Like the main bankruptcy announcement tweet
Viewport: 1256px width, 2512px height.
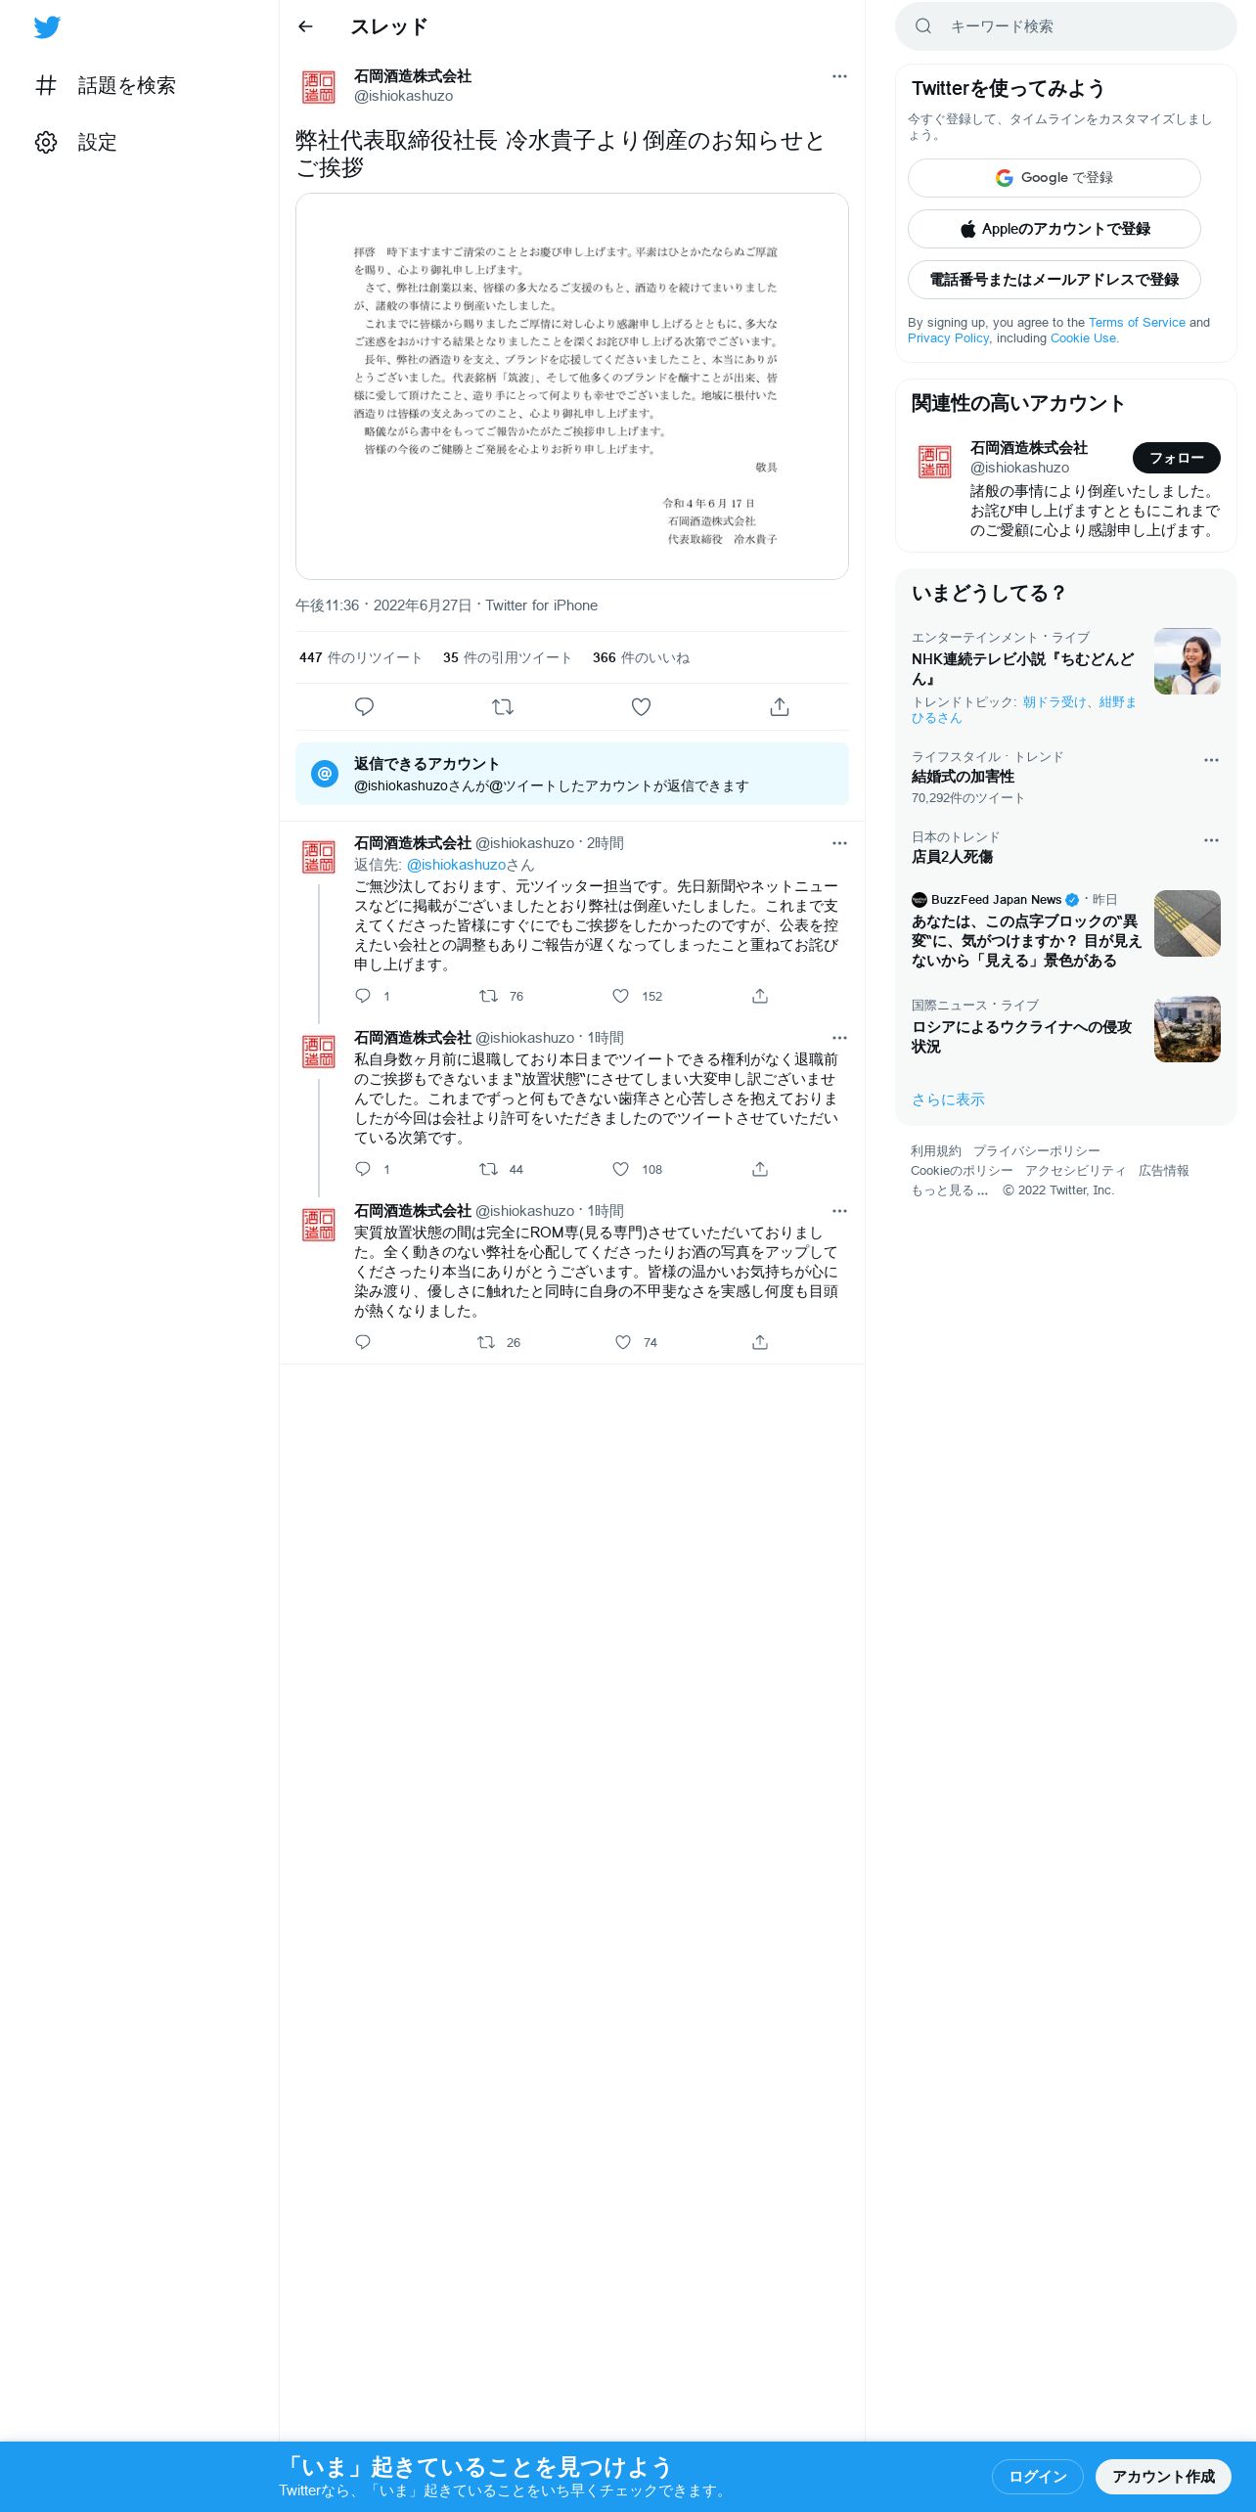pyautogui.click(x=641, y=706)
